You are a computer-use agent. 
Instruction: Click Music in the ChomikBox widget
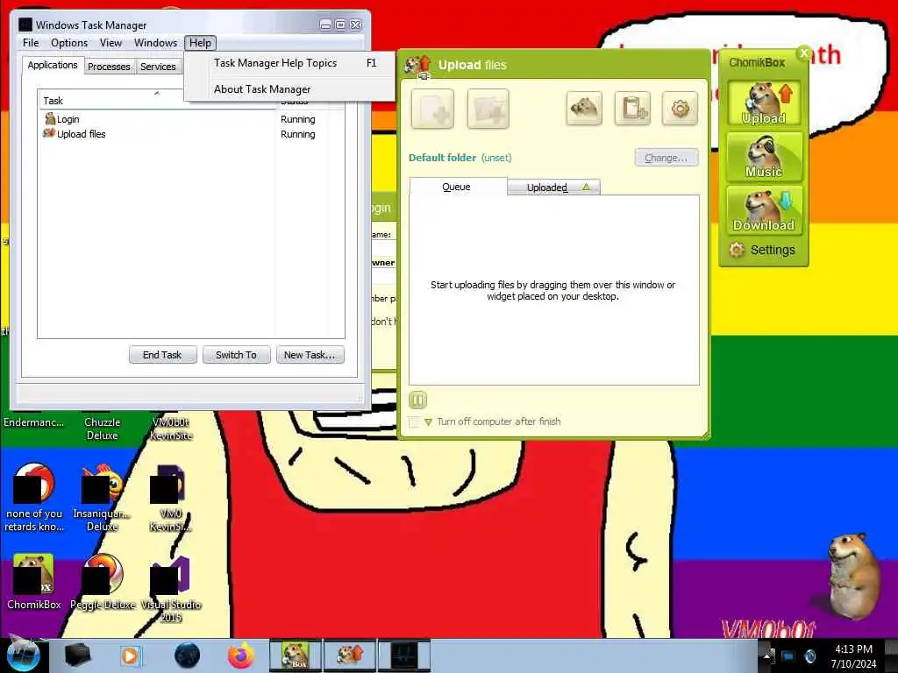pyautogui.click(x=764, y=157)
